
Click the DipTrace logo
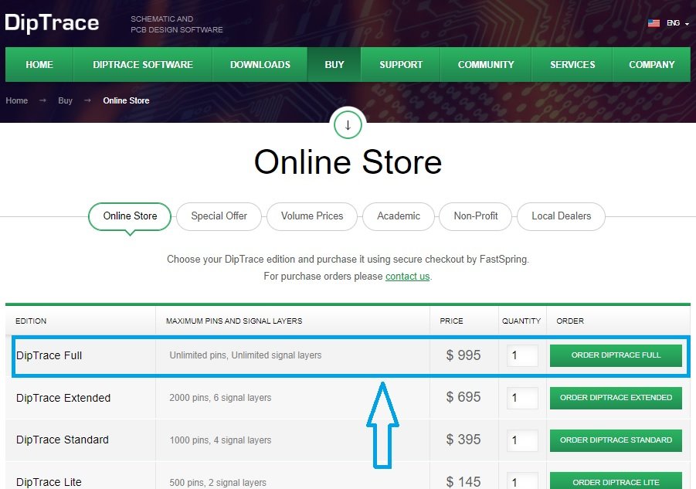click(x=52, y=23)
